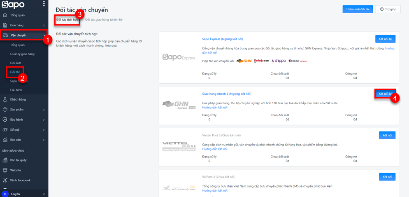The width and height of the screenshot is (409, 197).
Task: Open Hướng dẫn kết nối in Viettel Post card
Action: [x=215, y=149]
